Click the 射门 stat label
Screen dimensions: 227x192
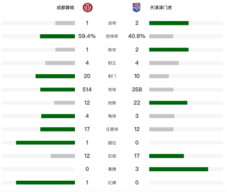(112, 76)
